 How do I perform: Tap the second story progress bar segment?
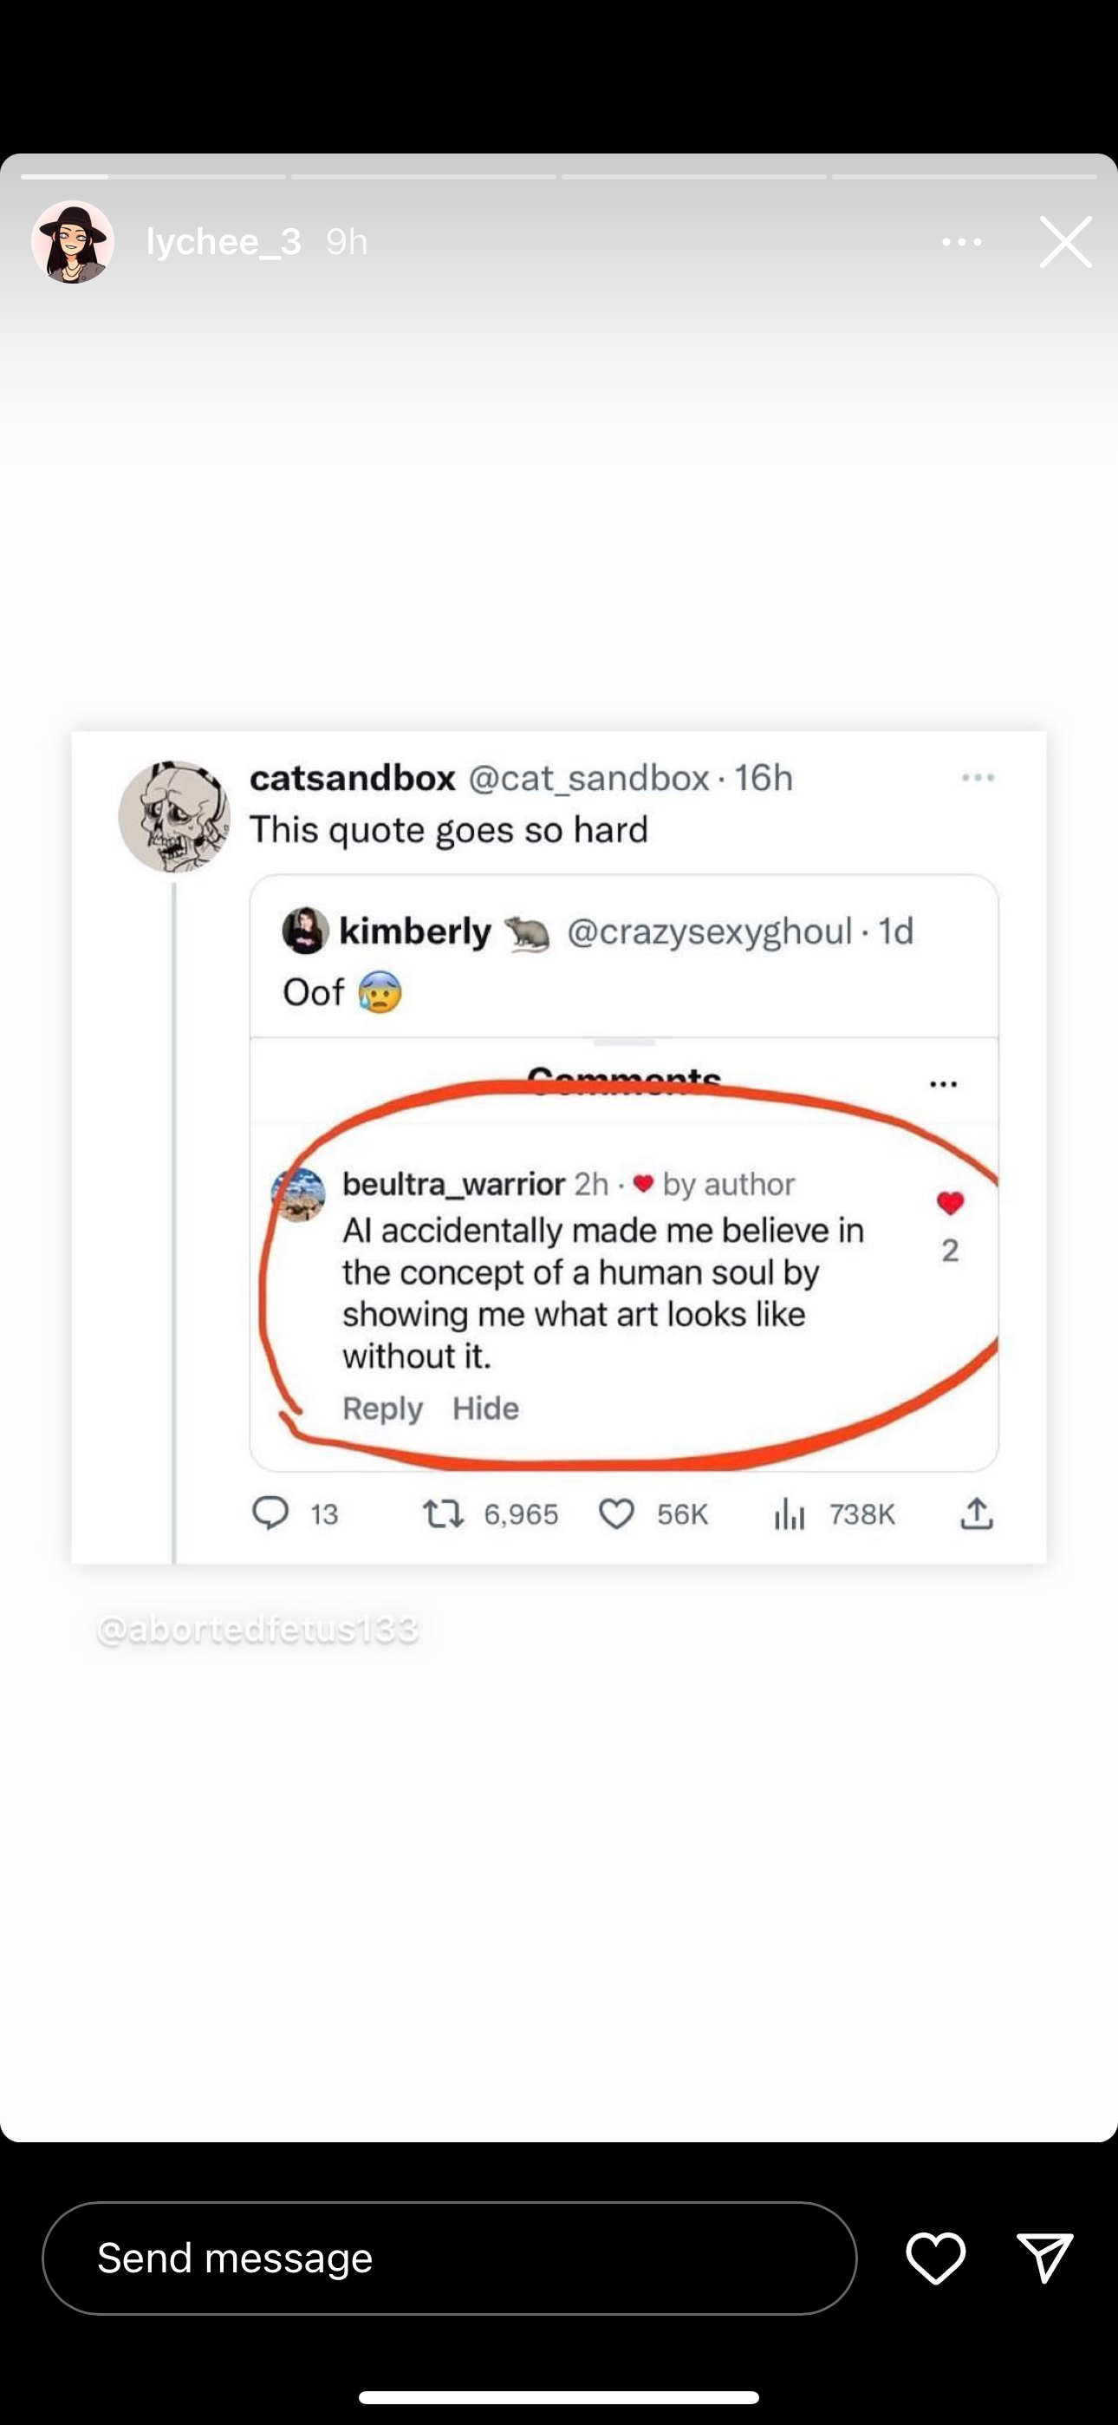pyautogui.click(x=424, y=176)
